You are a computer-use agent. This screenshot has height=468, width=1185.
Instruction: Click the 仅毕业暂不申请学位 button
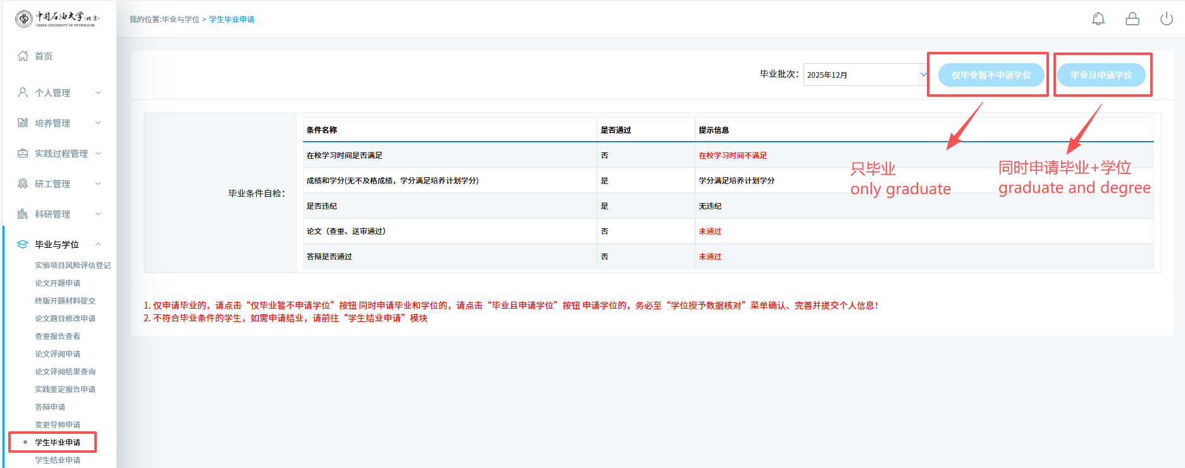click(x=991, y=75)
